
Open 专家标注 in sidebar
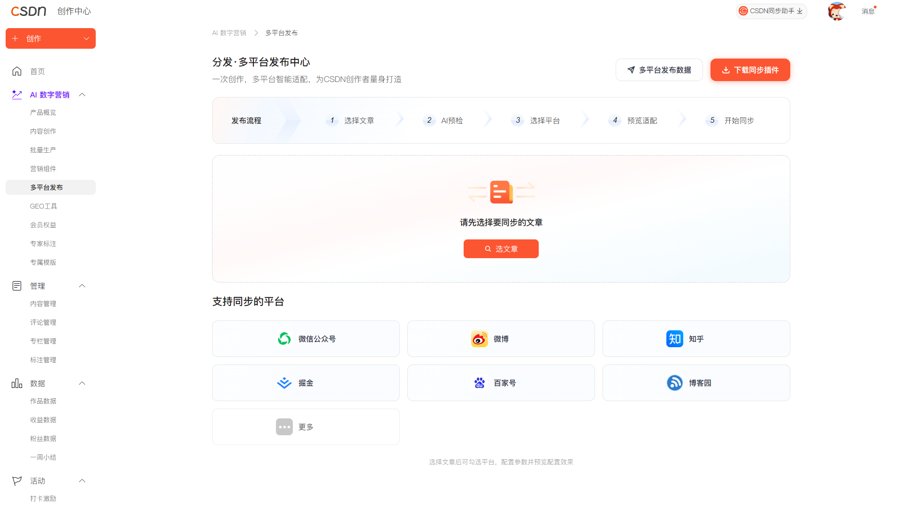point(43,244)
